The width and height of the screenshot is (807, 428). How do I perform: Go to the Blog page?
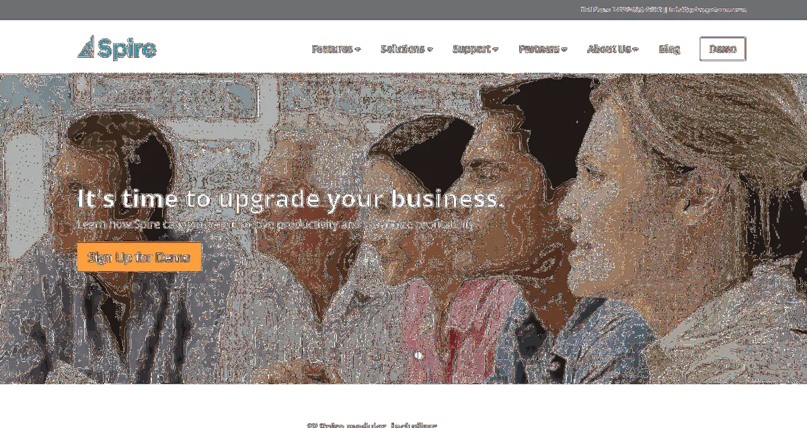669,49
